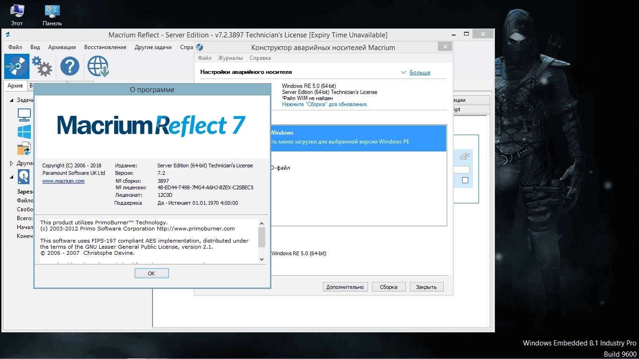The width and height of the screenshot is (639, 359).
Task: Open the 'Восстановление' menu
Action: [105, 47]
